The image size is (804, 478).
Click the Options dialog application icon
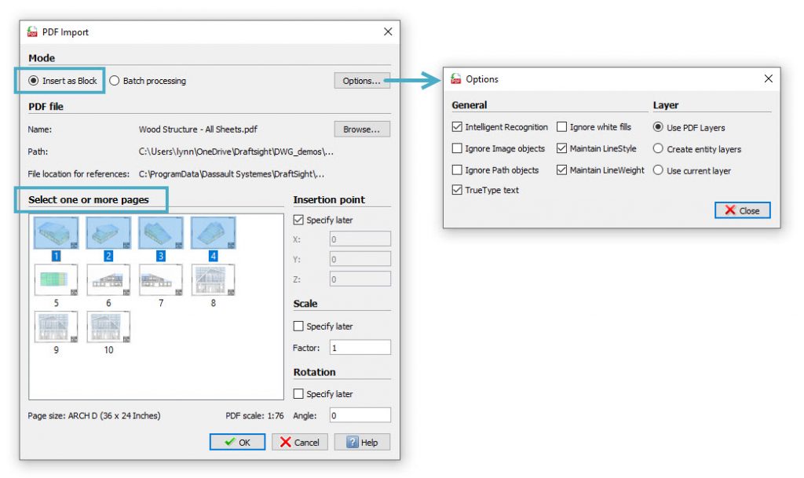tap(457, 78)
